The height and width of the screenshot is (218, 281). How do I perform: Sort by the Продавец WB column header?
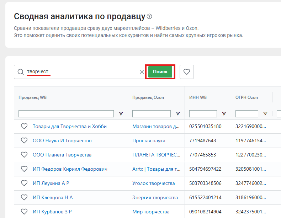[x=33, y=97]
